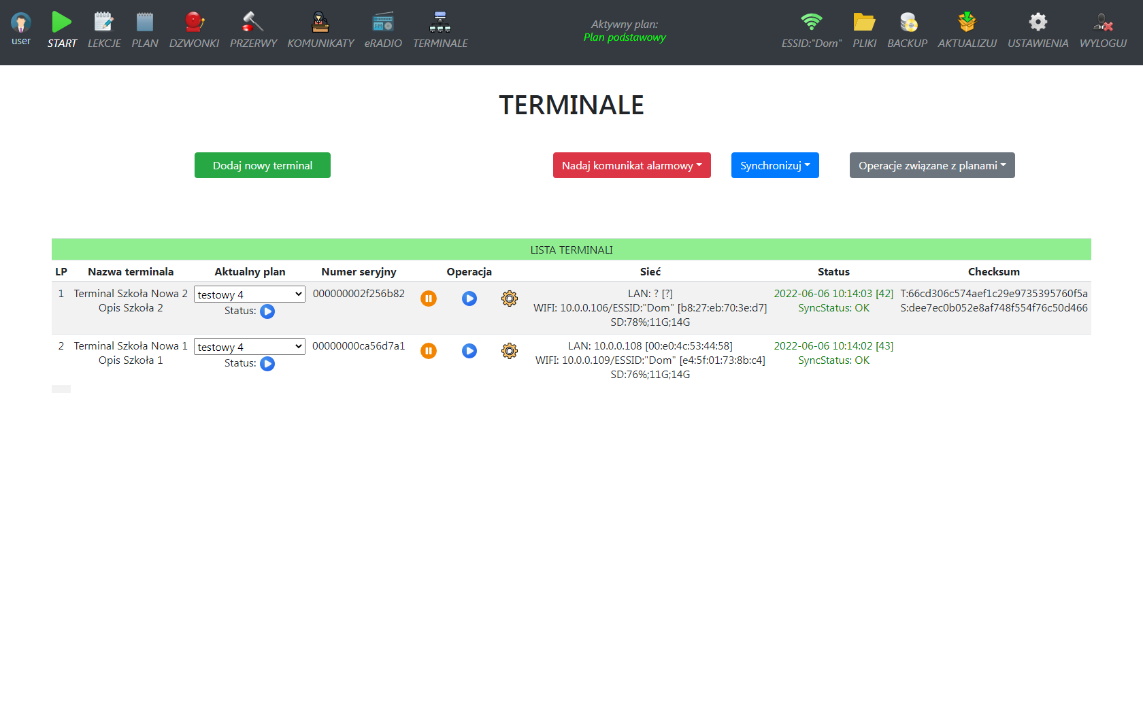The image size is (1143, 714).
Task: Click Status play icon for Szkoła Nowa 2
Action: pos(267,311)
